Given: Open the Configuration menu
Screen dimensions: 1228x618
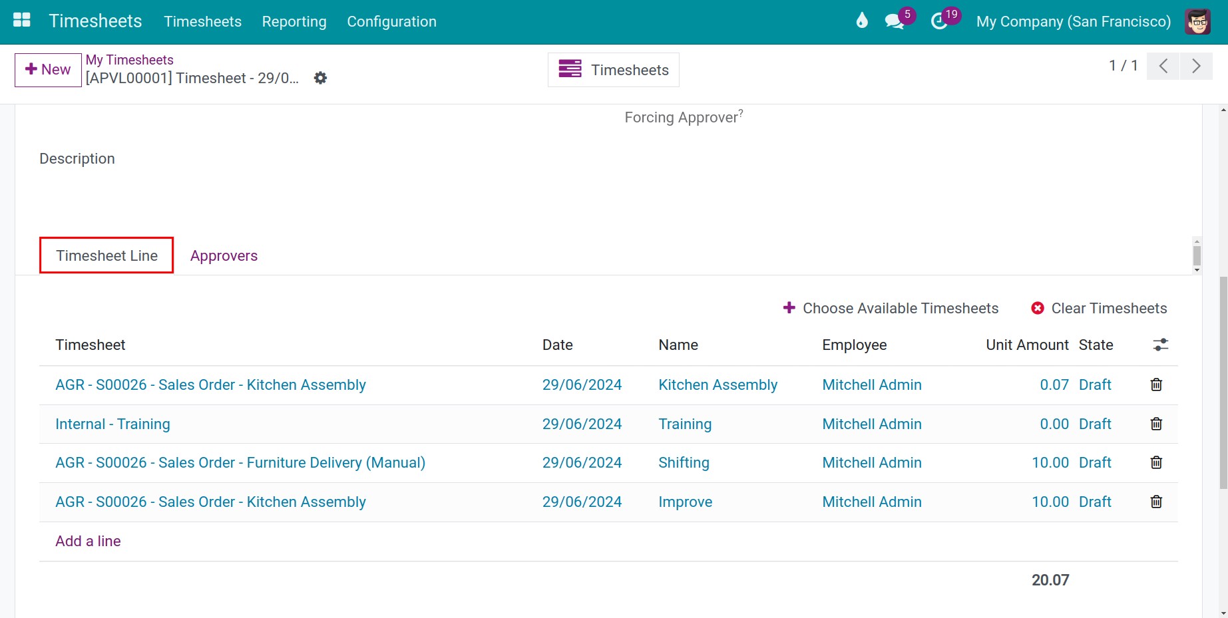Looking at the screenshot, I should [392, 21].
